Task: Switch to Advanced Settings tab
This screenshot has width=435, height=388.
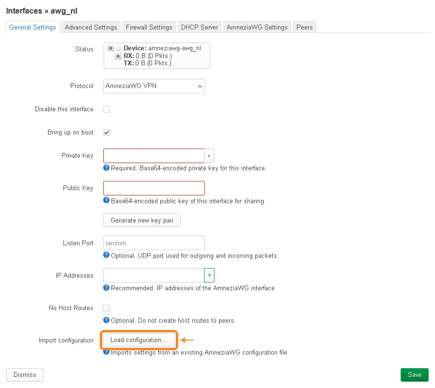Action: pyautogui.click(x=91, y=27)
